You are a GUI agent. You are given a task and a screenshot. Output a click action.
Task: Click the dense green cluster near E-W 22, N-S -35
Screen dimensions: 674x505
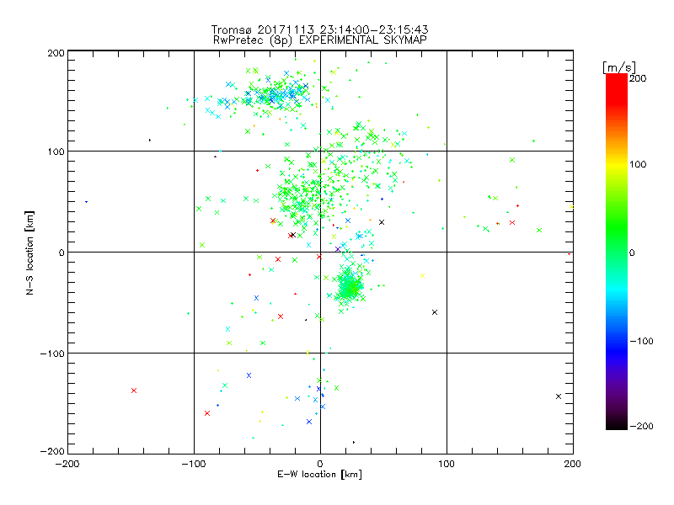350,285
